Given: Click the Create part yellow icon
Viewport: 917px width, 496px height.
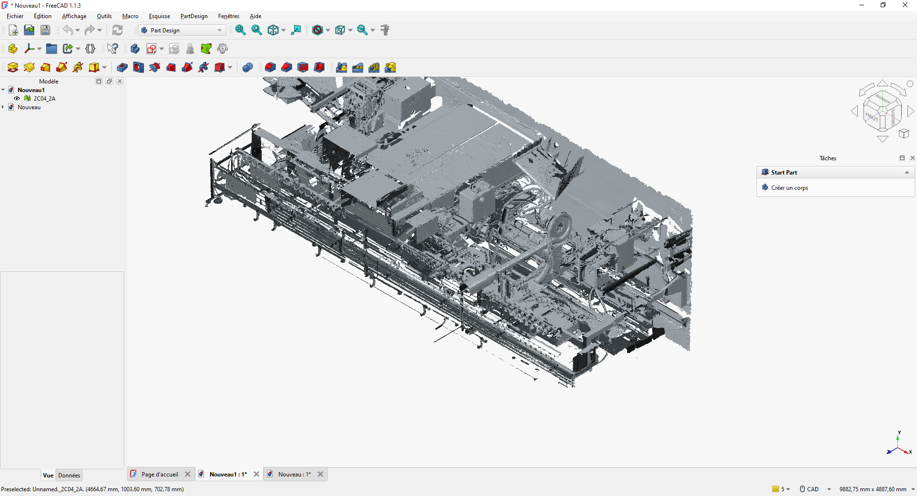Looking at the screenshot, I should click(x=13, y=49).
